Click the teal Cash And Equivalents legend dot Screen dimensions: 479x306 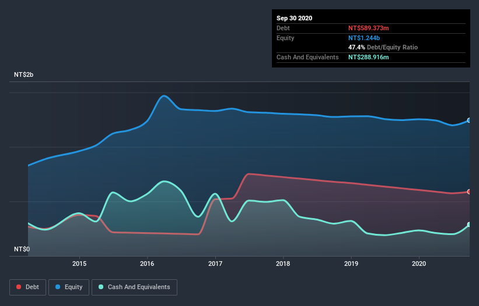click(x=101, y=287)
